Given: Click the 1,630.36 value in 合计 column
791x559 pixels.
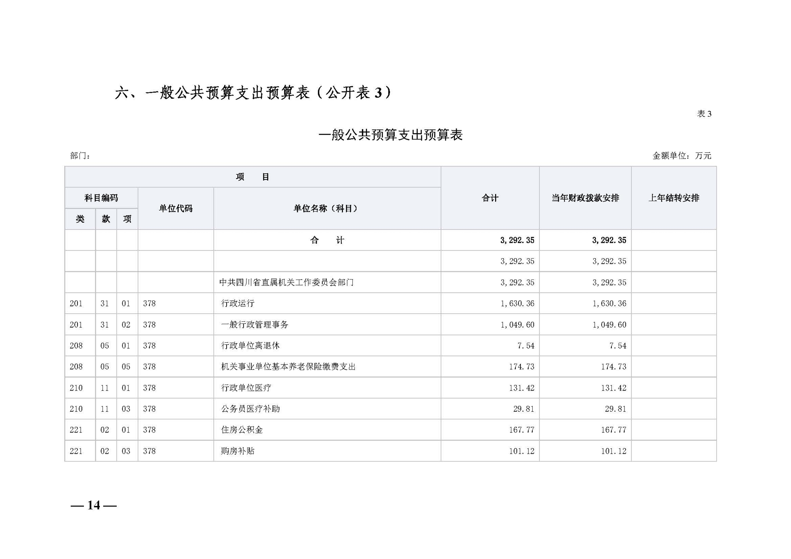Looking at the screenshot, I should click(x=517, y=303).
